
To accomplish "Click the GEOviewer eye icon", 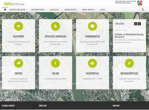I will click(18, 26).
